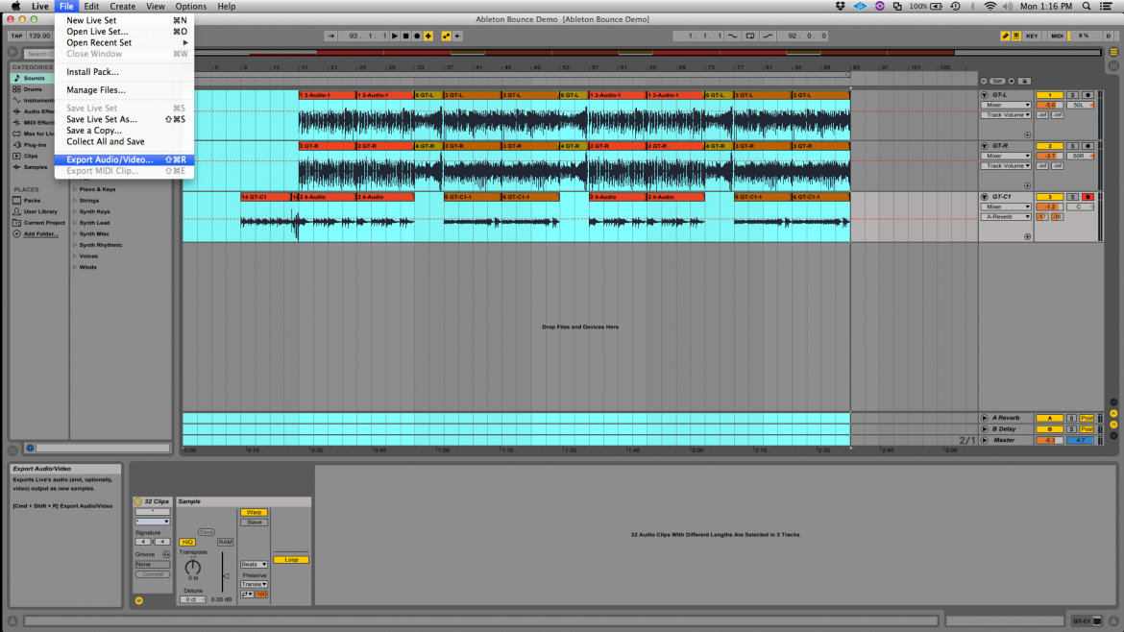Choose Collect All and Save

tap(124, 142)
